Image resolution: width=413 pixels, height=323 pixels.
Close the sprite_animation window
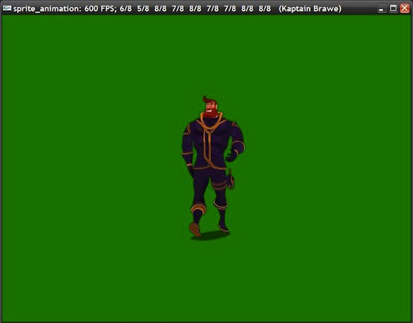(405, 8)
